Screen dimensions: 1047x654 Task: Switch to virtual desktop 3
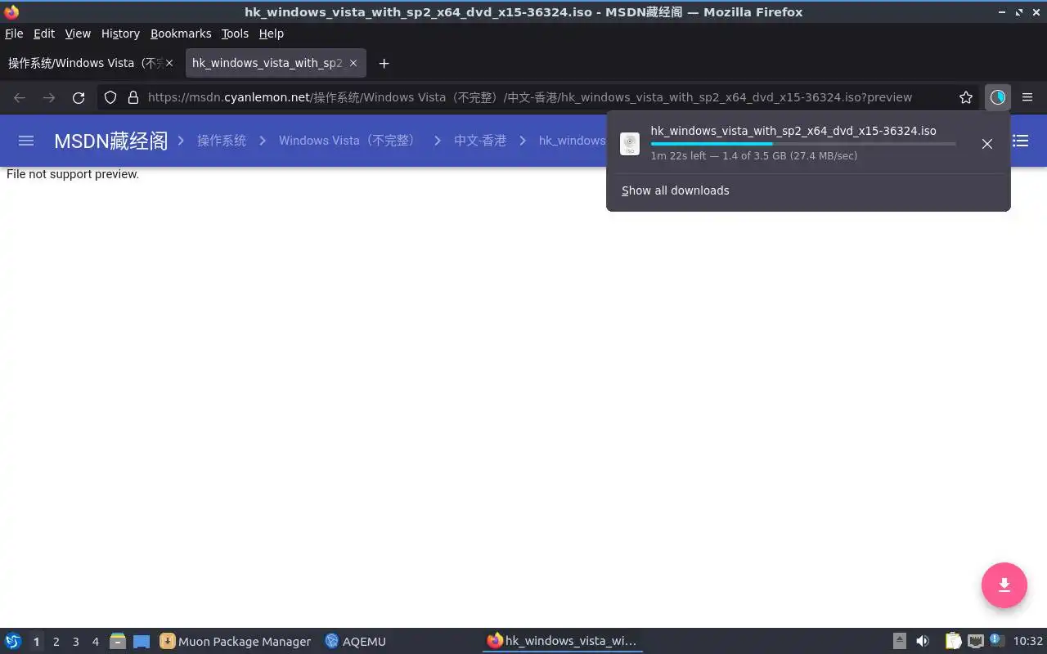(x=75, y=642)
